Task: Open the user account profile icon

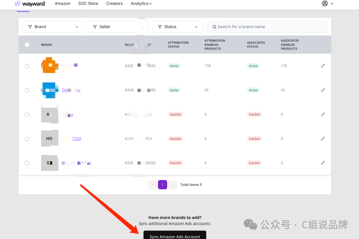Action: (x=325, y=4)
